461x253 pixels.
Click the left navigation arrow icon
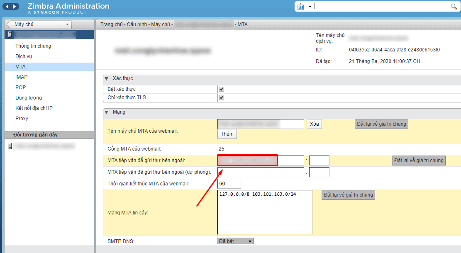pos(8,7)
